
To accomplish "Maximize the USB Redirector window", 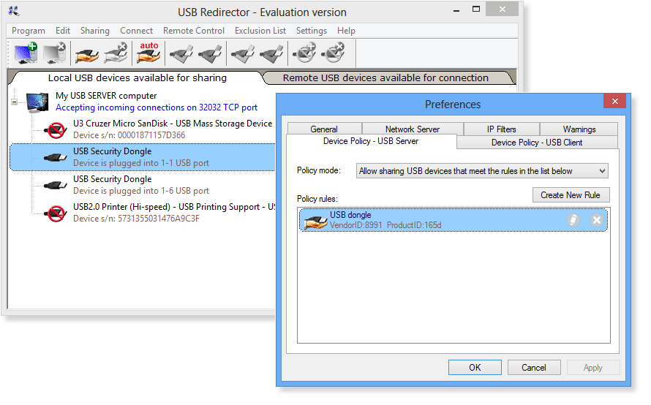I will [x=476, y=9].
